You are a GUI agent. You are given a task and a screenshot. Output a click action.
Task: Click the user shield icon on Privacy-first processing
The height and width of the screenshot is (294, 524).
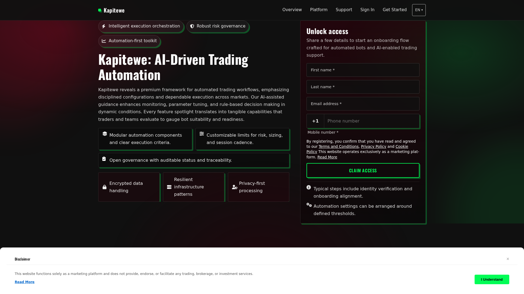235,187
